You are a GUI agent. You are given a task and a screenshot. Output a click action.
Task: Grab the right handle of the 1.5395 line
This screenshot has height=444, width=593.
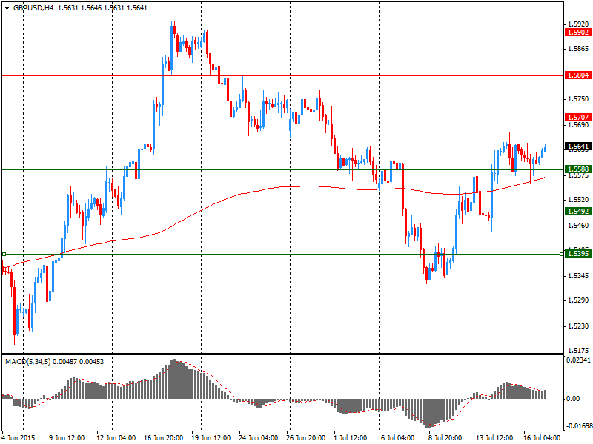pos(561,254)
